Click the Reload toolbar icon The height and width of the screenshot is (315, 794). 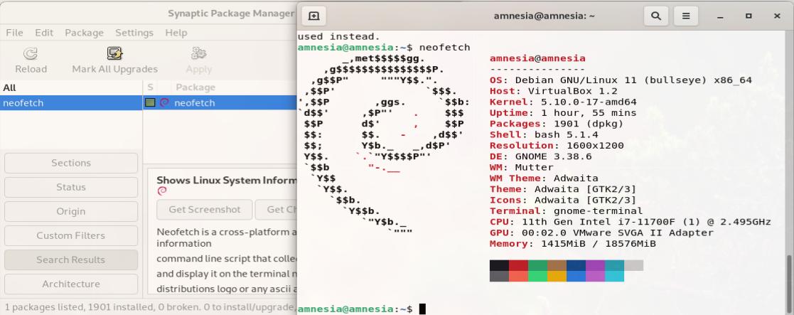click(31, 53)
